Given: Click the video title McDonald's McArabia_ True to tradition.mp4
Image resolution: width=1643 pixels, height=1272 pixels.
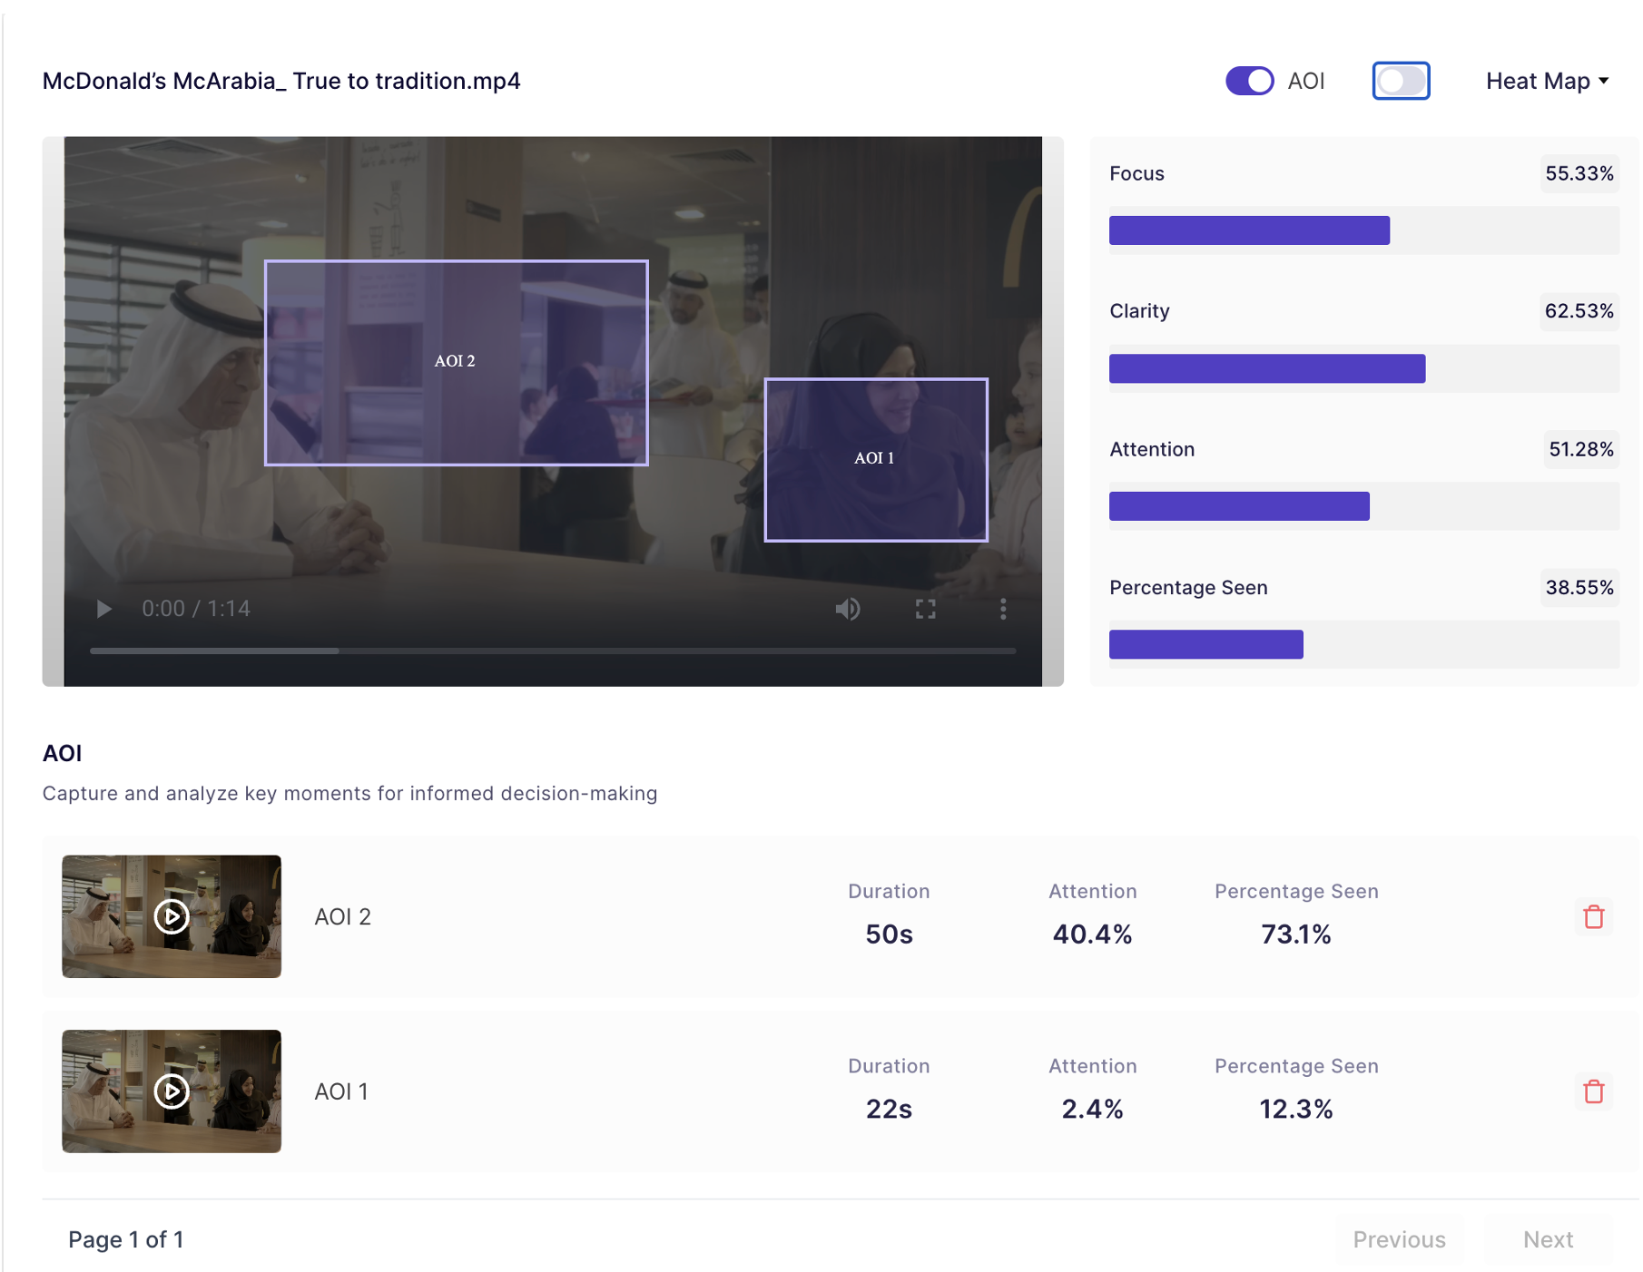Looking at the screenshot, I should (281, 81).
